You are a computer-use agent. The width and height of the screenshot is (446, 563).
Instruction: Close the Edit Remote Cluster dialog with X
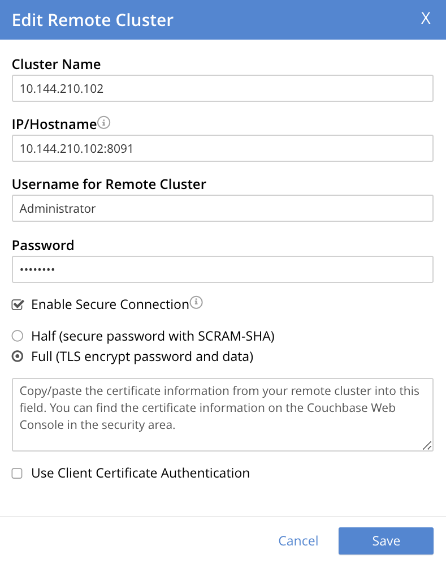coord(425,19)
